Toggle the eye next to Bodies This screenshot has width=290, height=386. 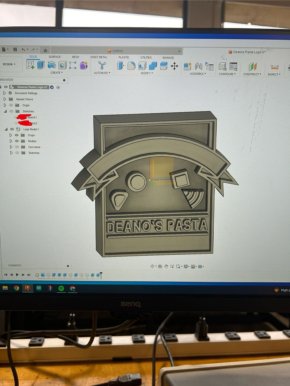pos(17,141)
